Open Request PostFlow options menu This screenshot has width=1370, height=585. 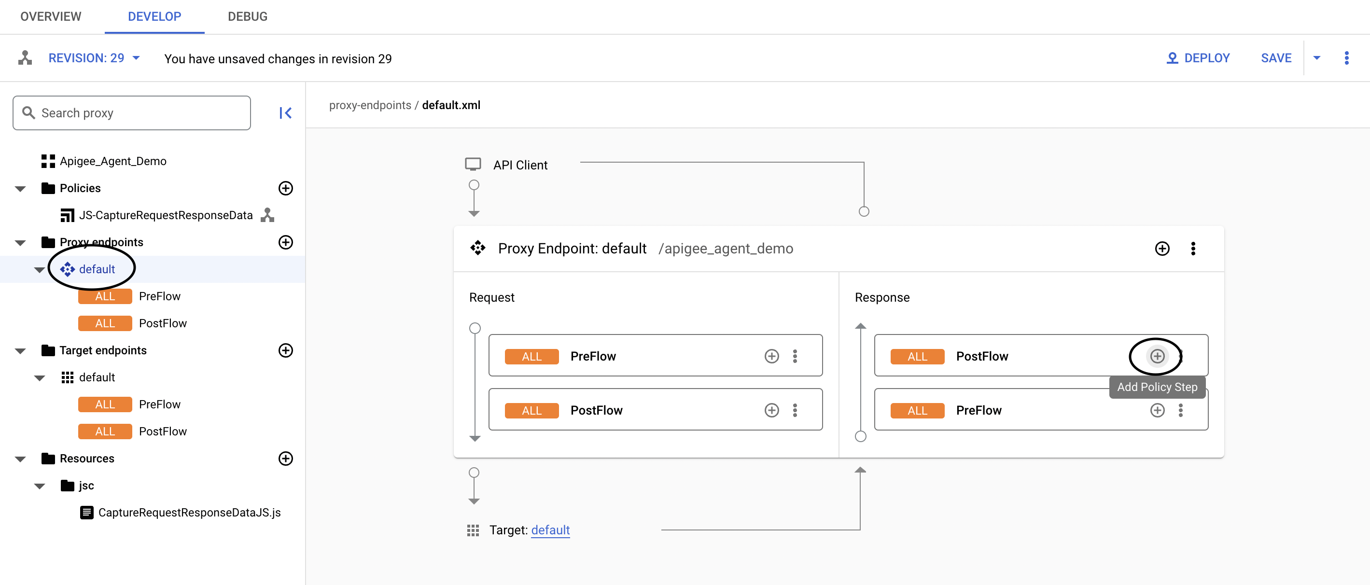pyautogui.click(x=795, y=411)
